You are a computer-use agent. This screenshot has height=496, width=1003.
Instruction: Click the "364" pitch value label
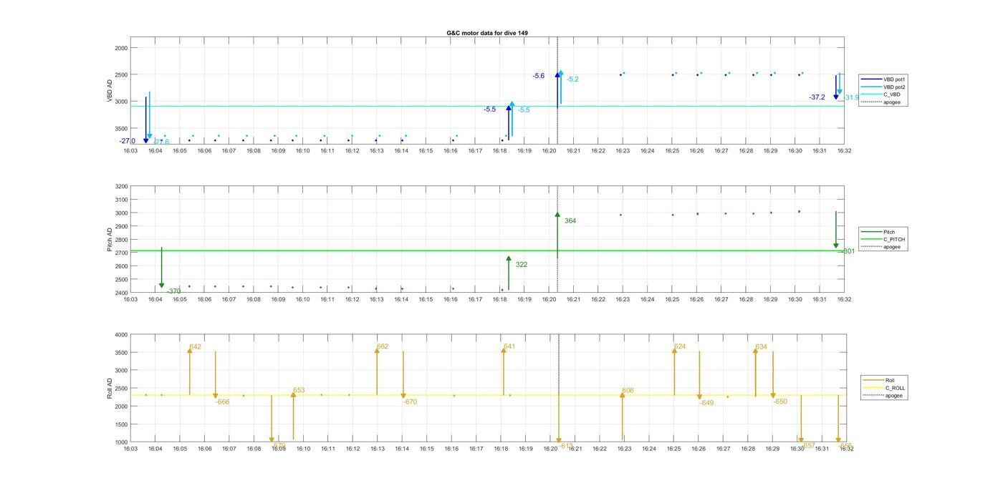tap(570, 221)
